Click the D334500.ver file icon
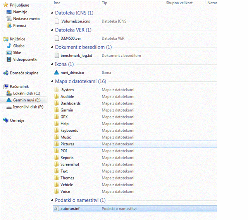Screen dimensions: 248x220 pos(57,38)
